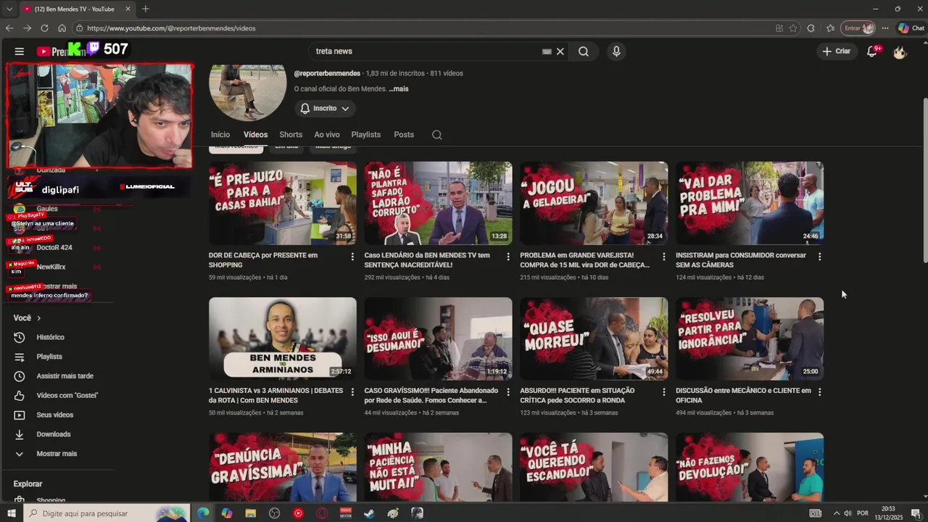Click the page vertical scrollbar
Screen dimensions: 928x522
(924, 181)
